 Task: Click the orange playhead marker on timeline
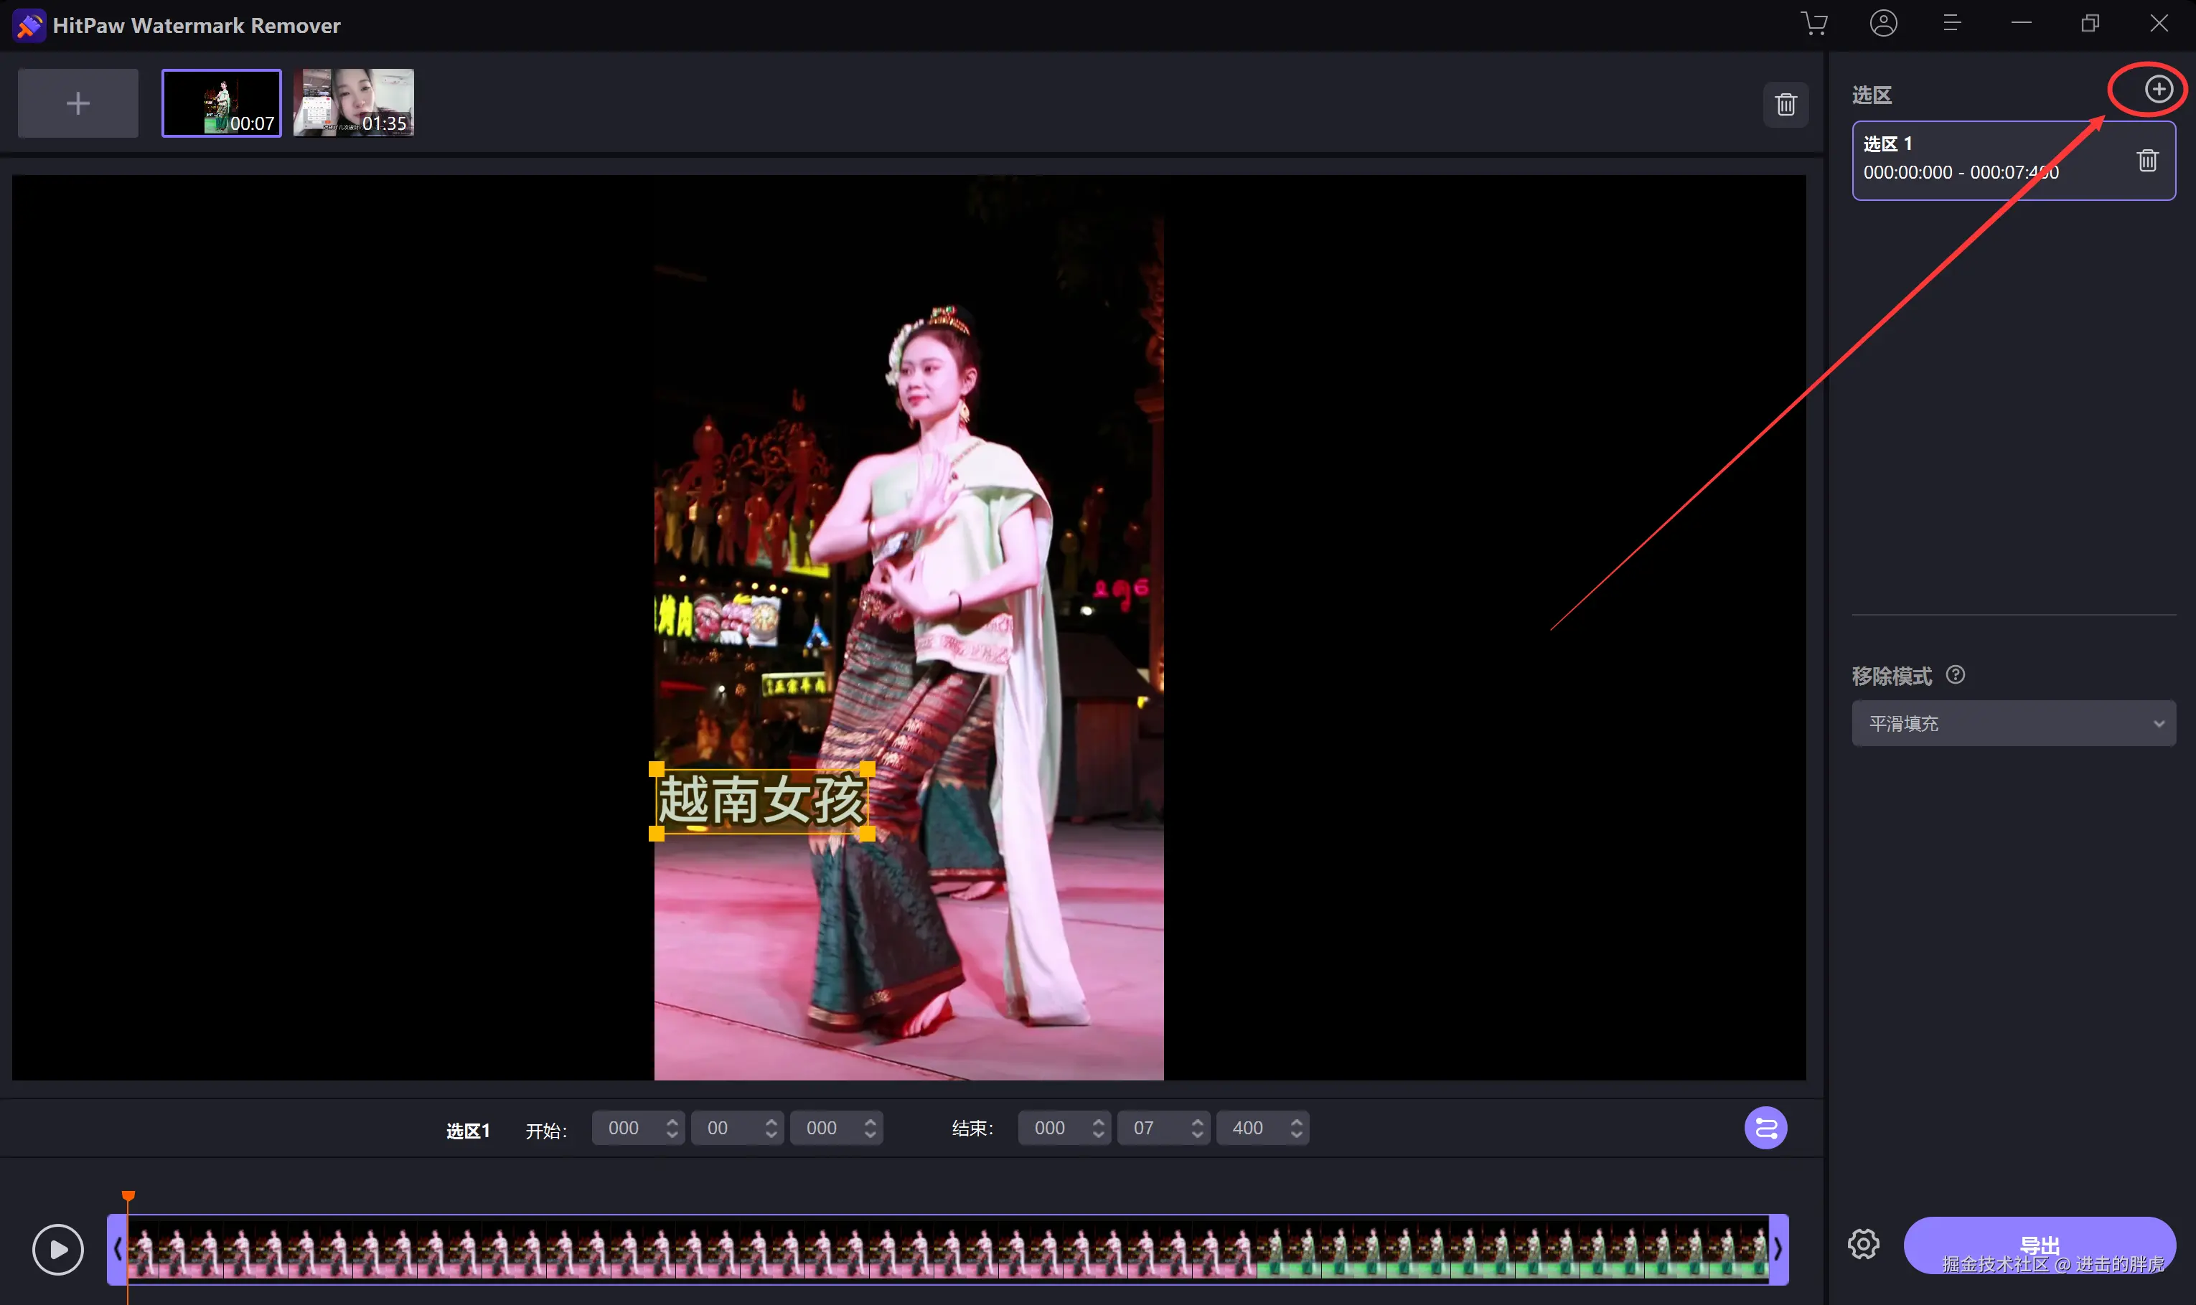(128, 1196)
